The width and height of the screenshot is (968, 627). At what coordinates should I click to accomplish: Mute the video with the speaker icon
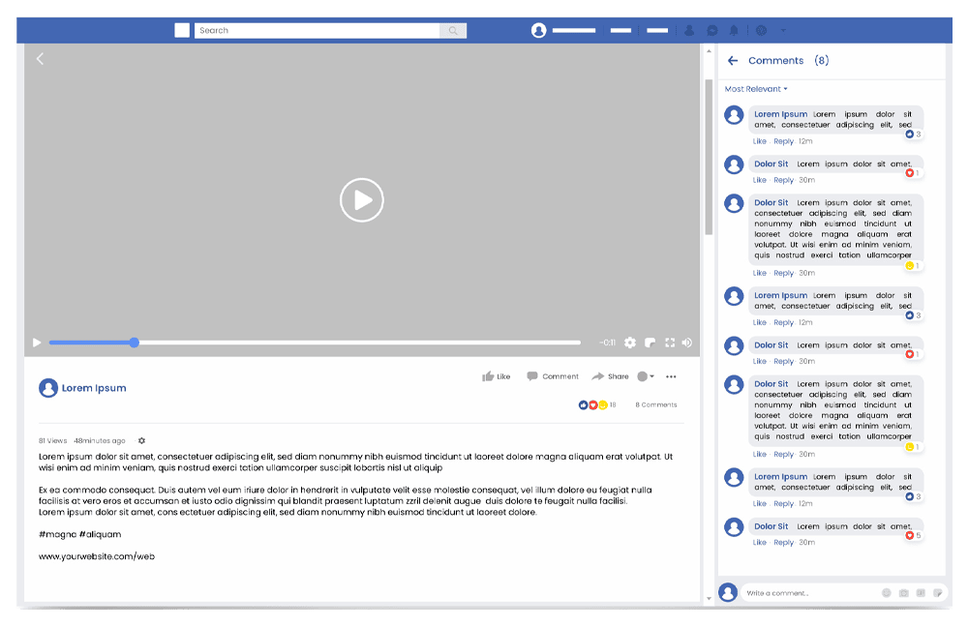687,343
